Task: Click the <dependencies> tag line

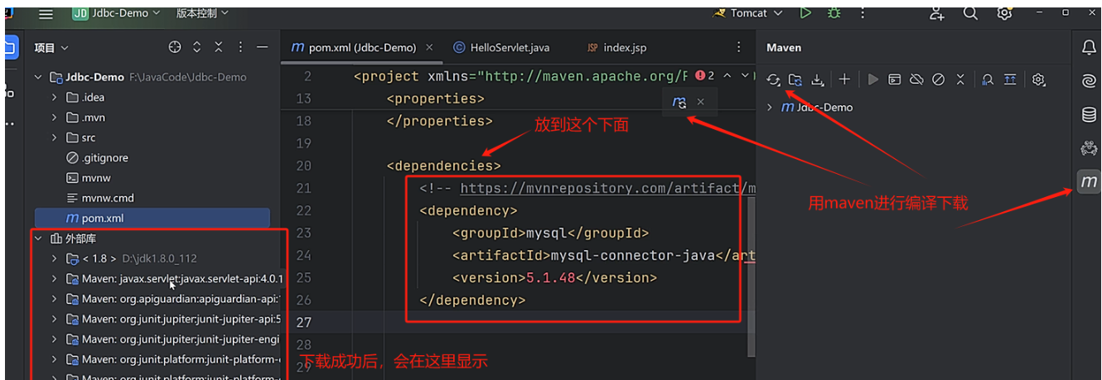Action: [x=443, y=166]
